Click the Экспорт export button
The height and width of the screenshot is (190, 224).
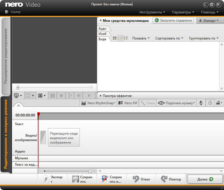[53, 179]
